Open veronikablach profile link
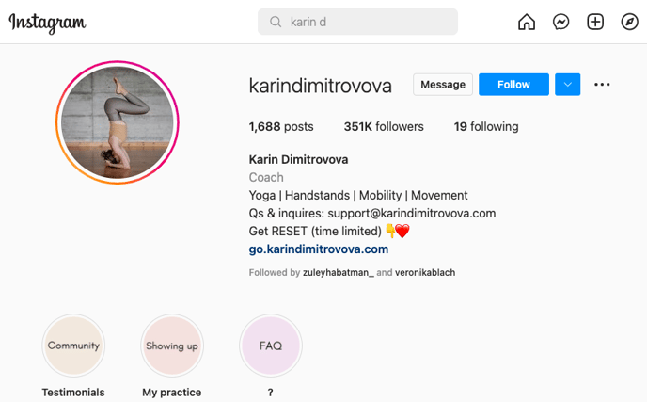Viewport: 647px width, 402px height. (425, 273)
